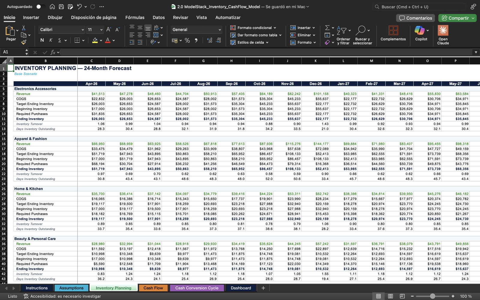Image resolution: width=480 pixels, height=300 pixels.
Task: Click the Name Box showing A1
Action: (12, 52)
